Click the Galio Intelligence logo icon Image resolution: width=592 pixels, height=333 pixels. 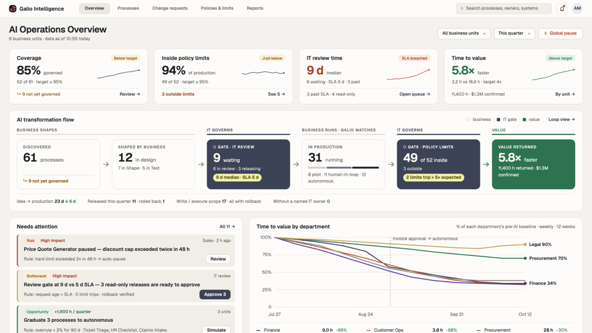point(13,8)
